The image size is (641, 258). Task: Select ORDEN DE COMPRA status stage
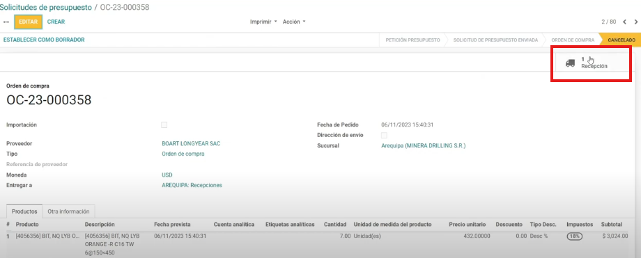(x=572, y=40)
